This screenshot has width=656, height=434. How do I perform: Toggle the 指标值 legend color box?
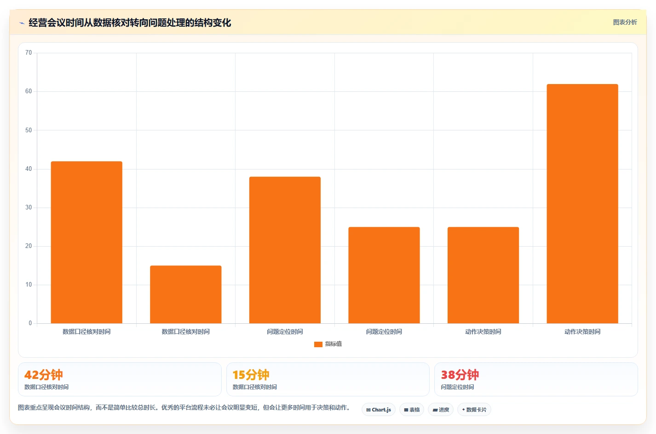(x=318, y=344)
